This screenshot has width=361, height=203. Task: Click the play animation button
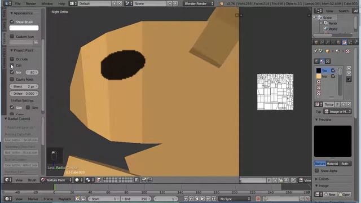pos(202,199)
